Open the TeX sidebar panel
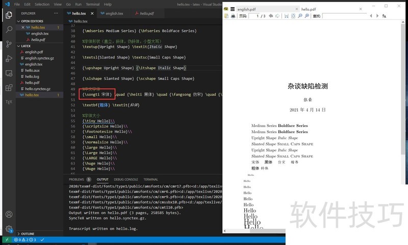 click(9, 102)
